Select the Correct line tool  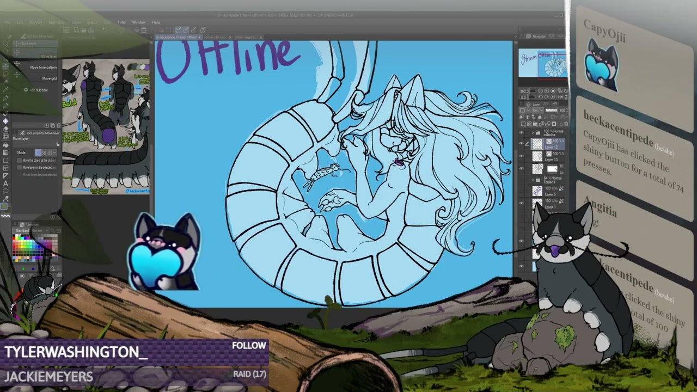[5, 199]
